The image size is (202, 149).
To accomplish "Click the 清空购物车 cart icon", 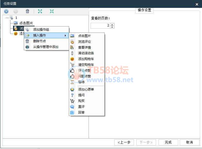I will tap(72, 65).
